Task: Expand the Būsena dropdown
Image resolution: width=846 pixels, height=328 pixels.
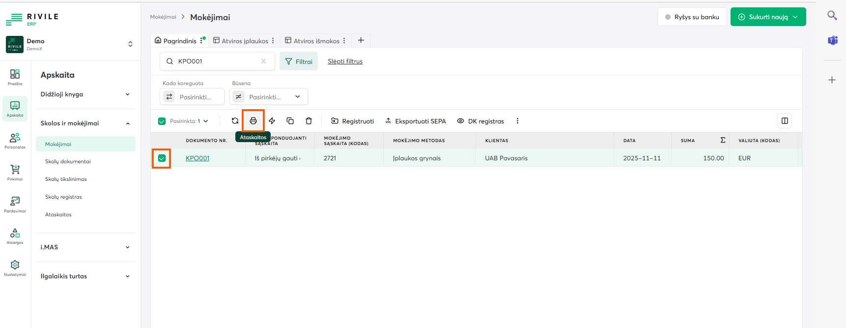Action: 297,97
